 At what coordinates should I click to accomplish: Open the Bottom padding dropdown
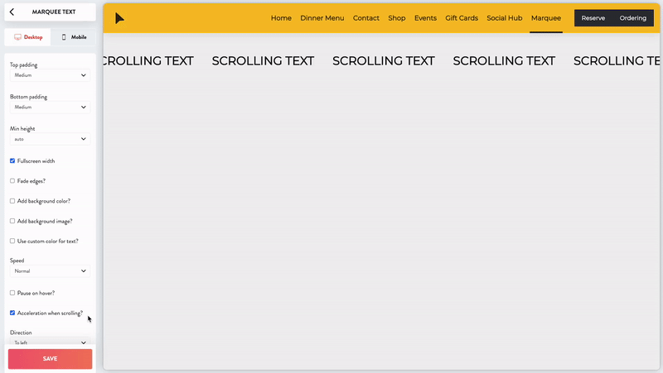coord(50,108)
